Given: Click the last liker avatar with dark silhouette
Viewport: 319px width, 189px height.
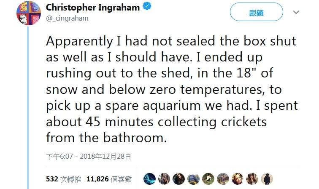Looking at the screenshot, I should point(267,179).
